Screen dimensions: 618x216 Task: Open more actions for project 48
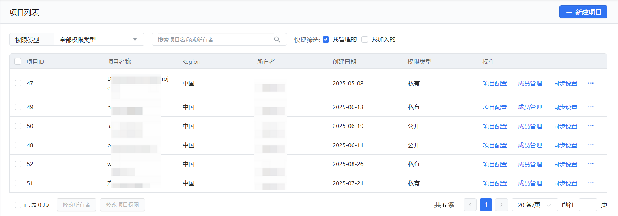[591, 145]
